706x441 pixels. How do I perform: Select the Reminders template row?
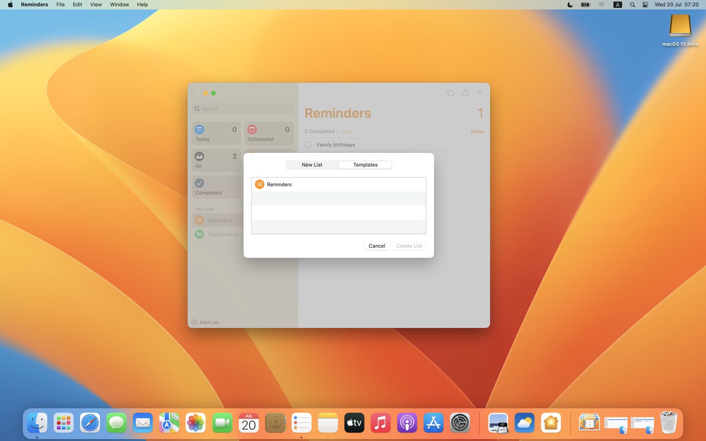click(x=338, y=184)
